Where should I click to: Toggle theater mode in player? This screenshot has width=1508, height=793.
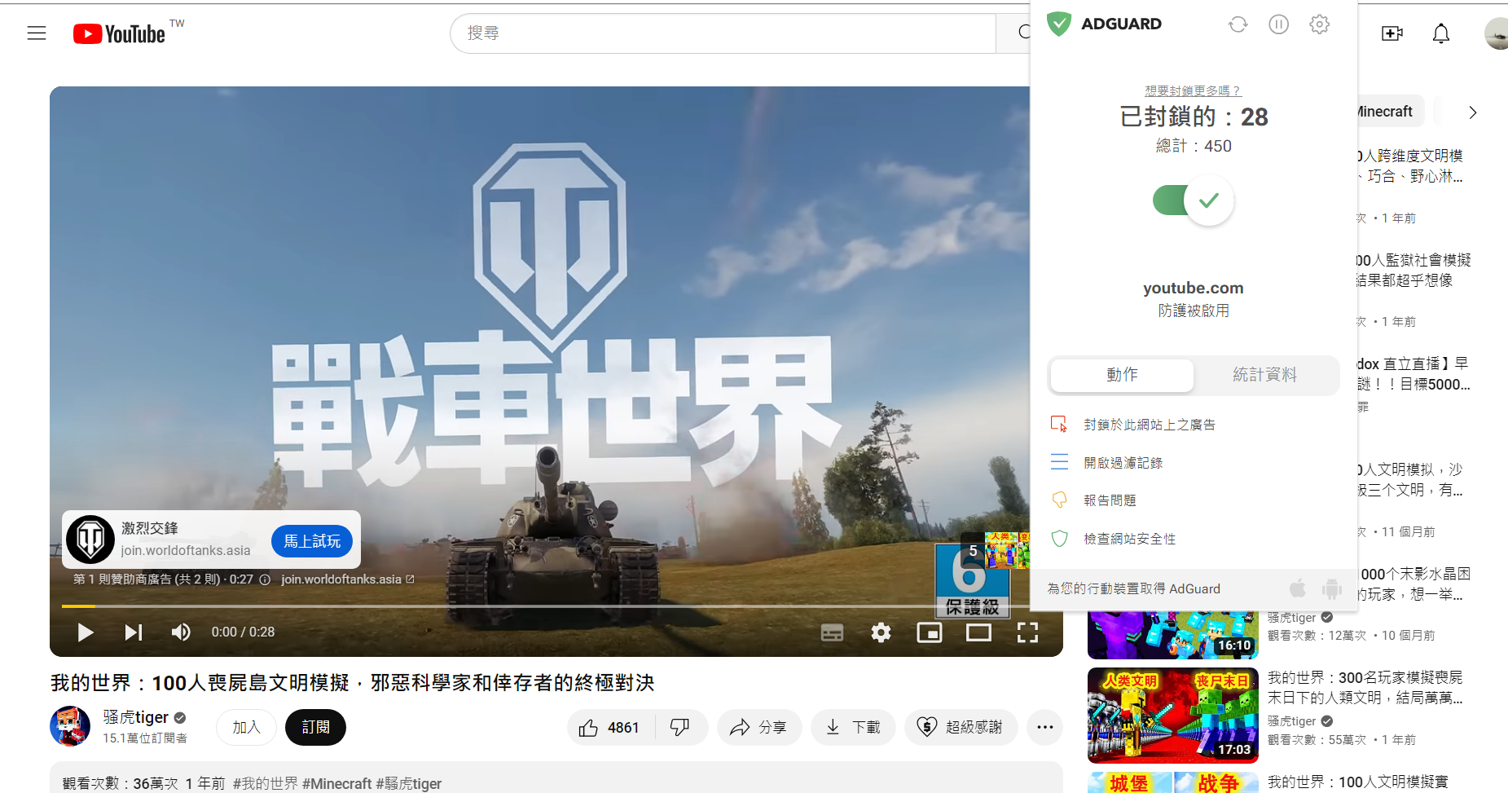pyautogui.click(x=978, y=632)
